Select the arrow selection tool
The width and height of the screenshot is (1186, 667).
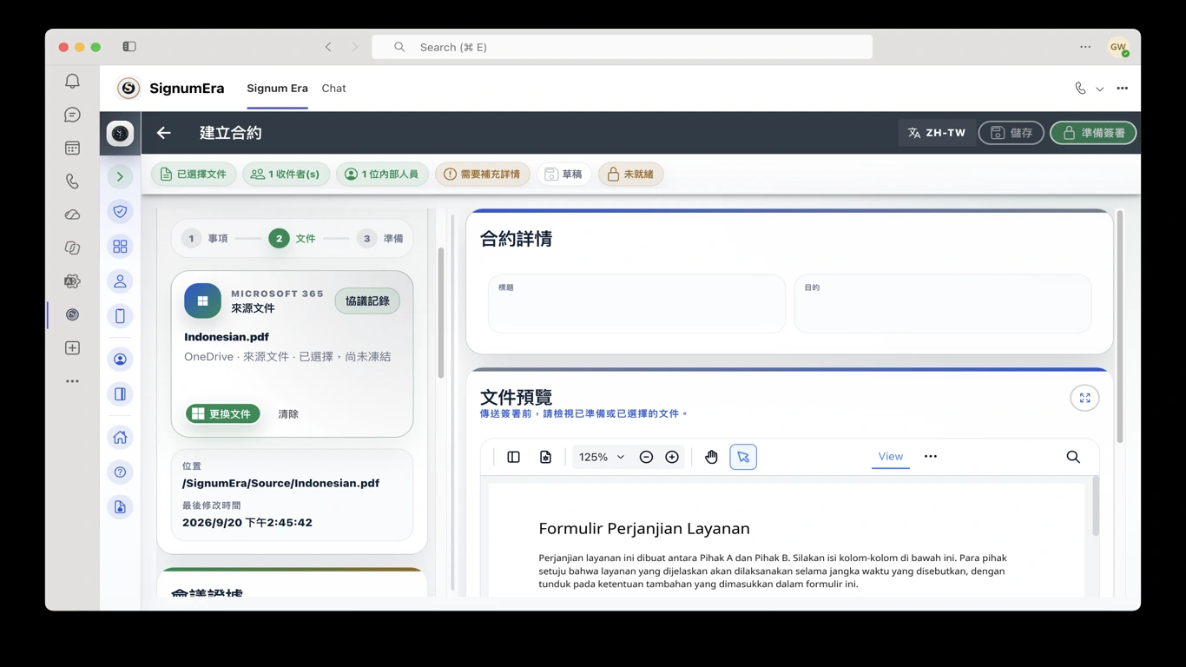[x=743, y=457]
